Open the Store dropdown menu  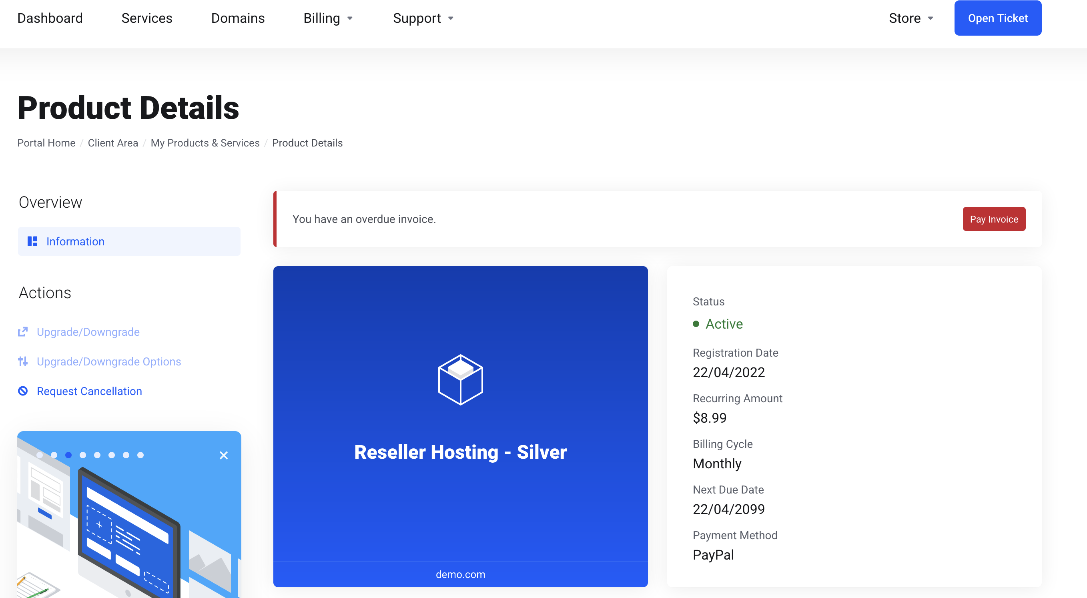pyautogui.click(x=911, y=18)
